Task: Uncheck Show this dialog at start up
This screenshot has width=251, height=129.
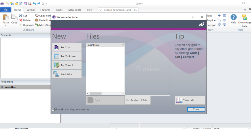Action: 53,110
